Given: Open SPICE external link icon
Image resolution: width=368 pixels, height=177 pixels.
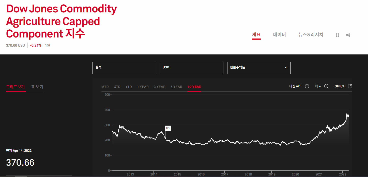Looking at the screenshot, I should 350,86.
